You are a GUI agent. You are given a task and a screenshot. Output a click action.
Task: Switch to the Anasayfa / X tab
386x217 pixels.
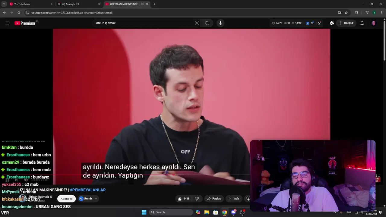(79, 4)
